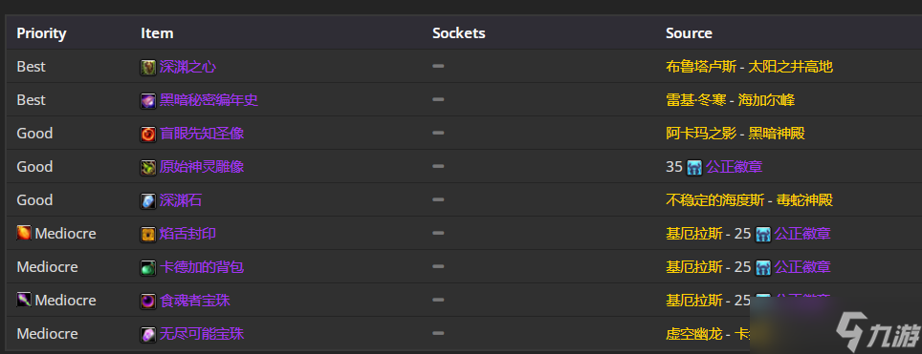Open the 黑暗秘密编年史 item link

point(209,100)
